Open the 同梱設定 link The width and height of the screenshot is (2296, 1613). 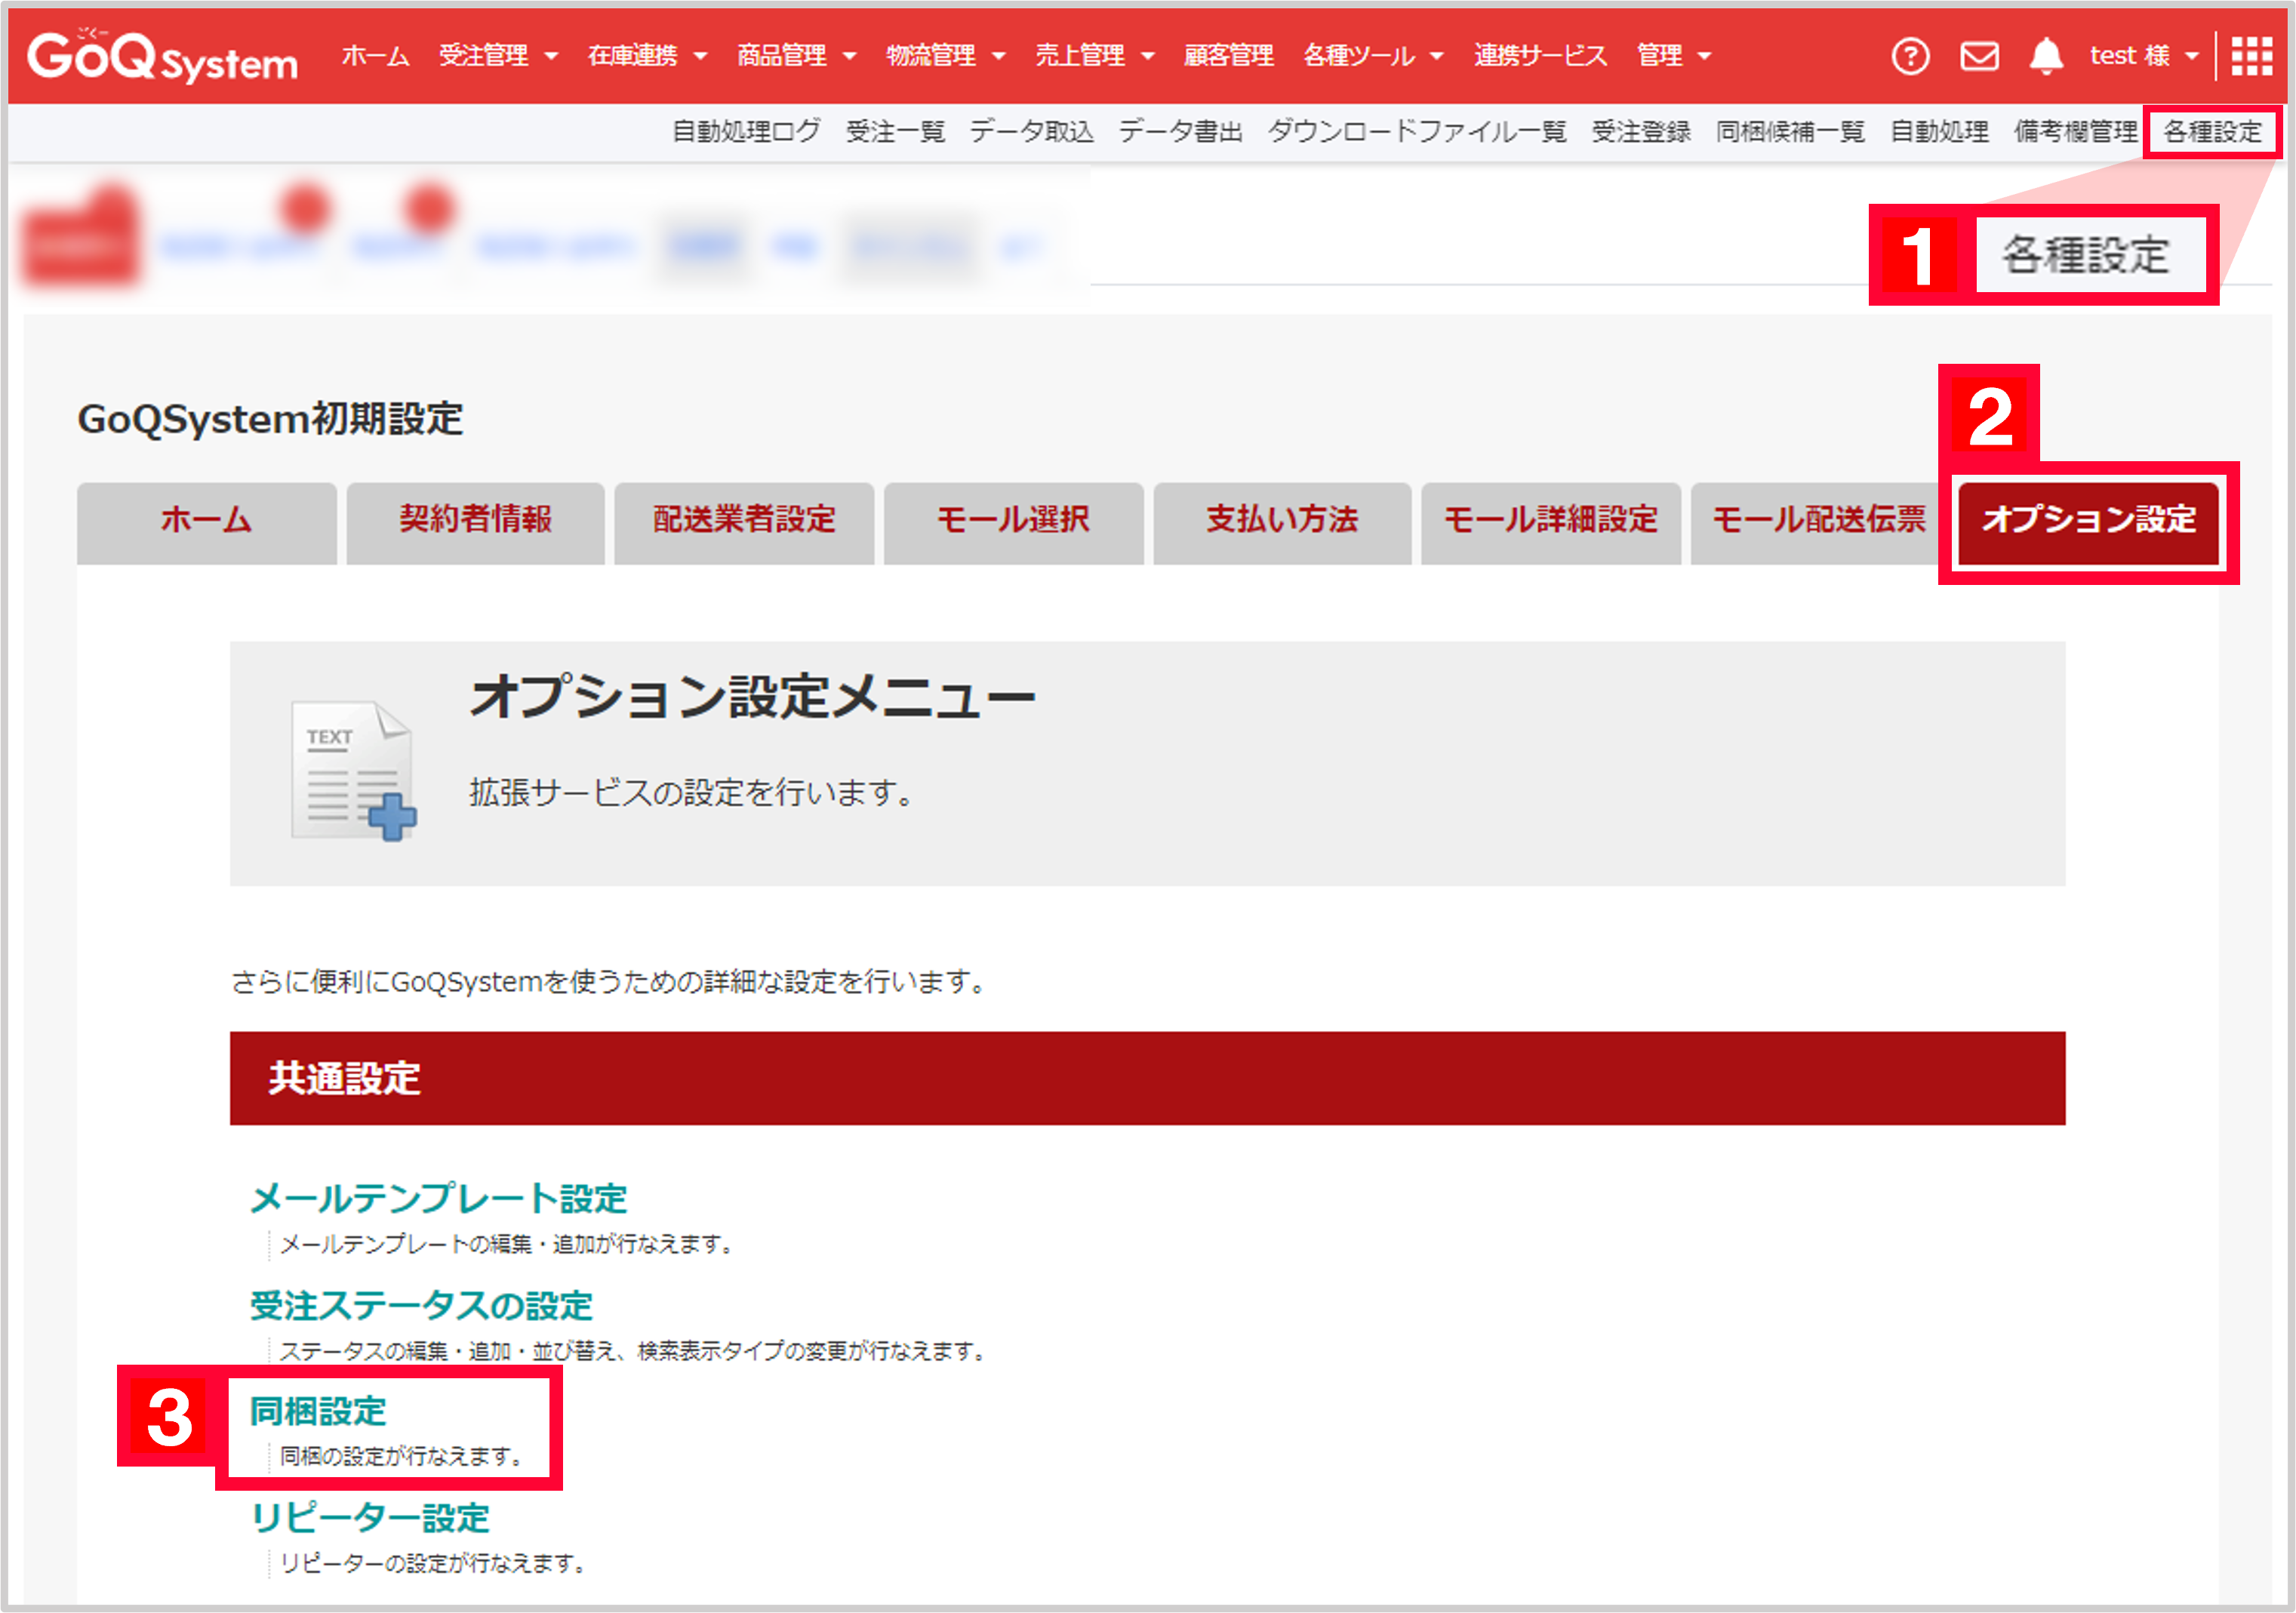tap(318, 1411)
